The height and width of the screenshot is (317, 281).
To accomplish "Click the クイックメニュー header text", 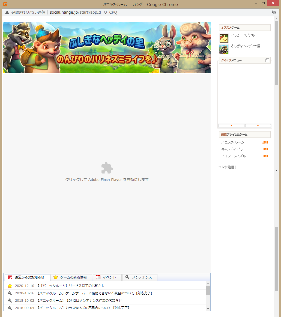I will pyautogui.click(x=231, y=60).
